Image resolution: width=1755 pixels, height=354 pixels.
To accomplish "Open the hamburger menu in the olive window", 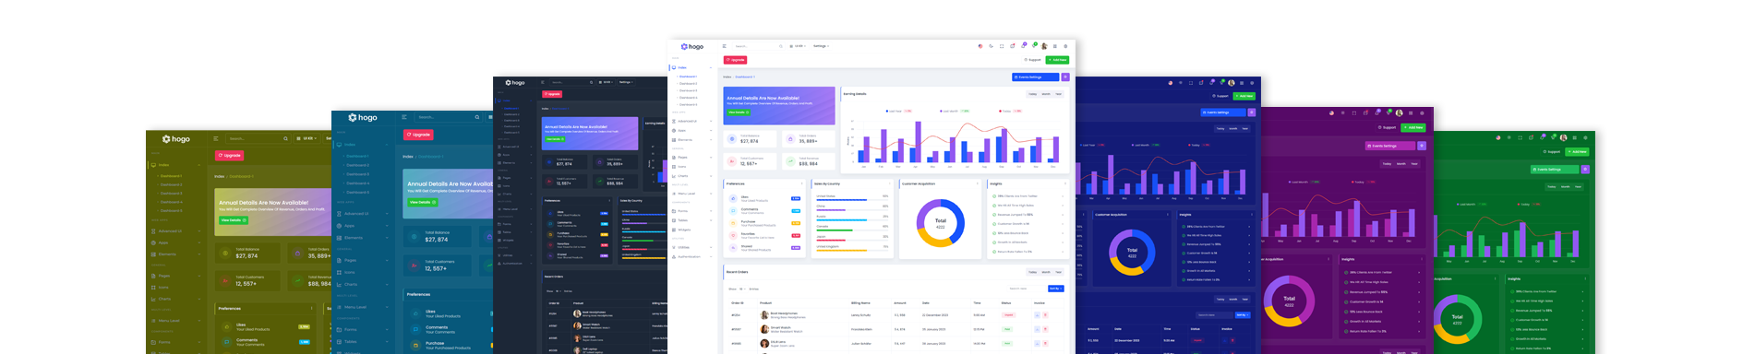I will (216, 139).
